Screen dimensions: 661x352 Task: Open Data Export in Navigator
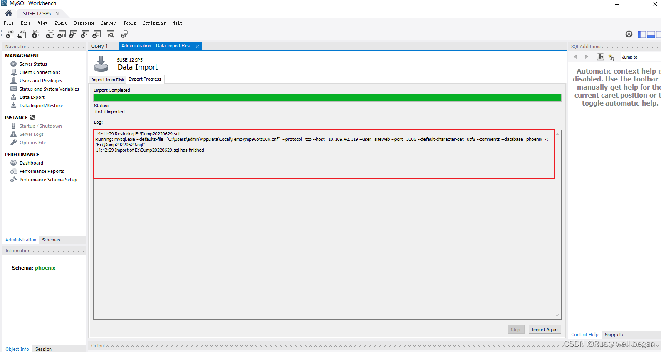coord(32,97)
